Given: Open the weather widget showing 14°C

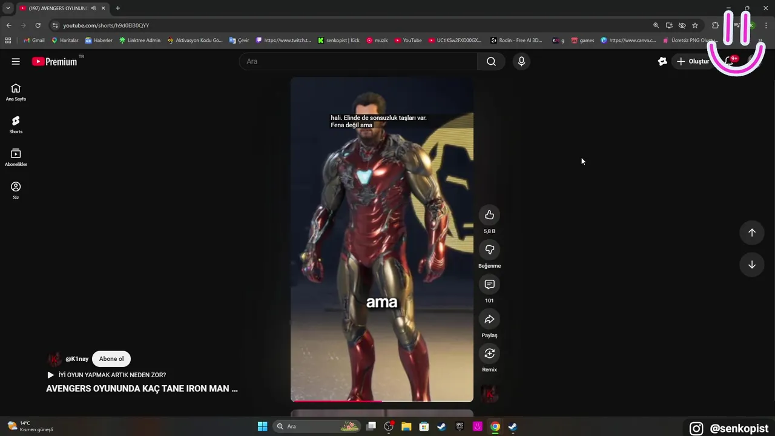Looking at the screenshot, I should 30,426.
